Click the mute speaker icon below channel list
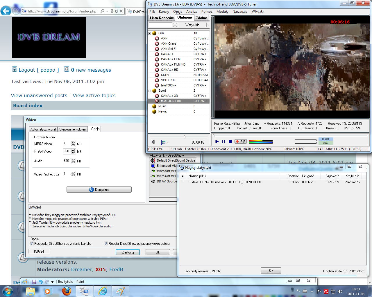 pos(153,142)
